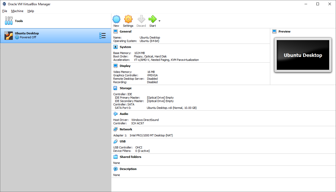
Task: Click the Audio speaker icon
Action: click(x=116, y=114)
